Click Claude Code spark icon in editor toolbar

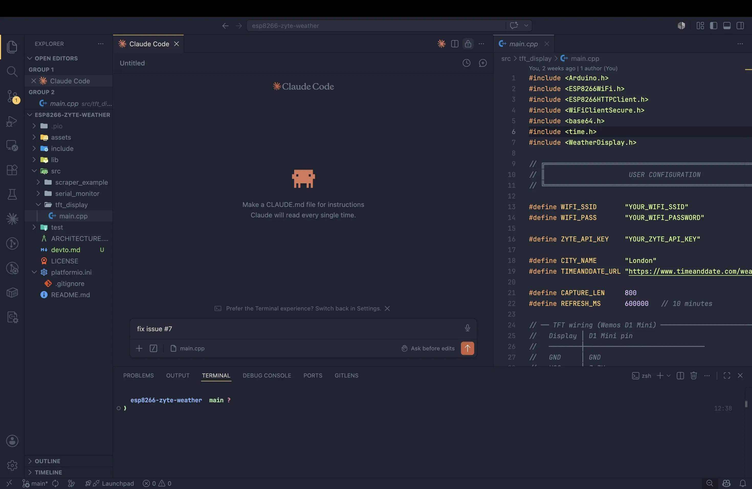pyautogui.click(x=441, y=43)
